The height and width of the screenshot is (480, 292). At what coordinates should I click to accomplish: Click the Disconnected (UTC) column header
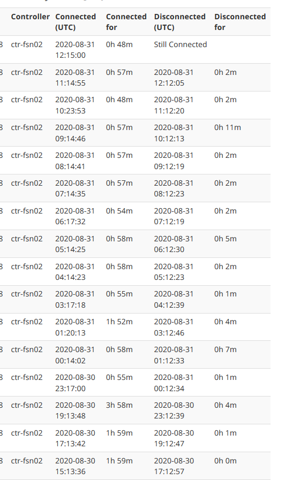point(179,22)
